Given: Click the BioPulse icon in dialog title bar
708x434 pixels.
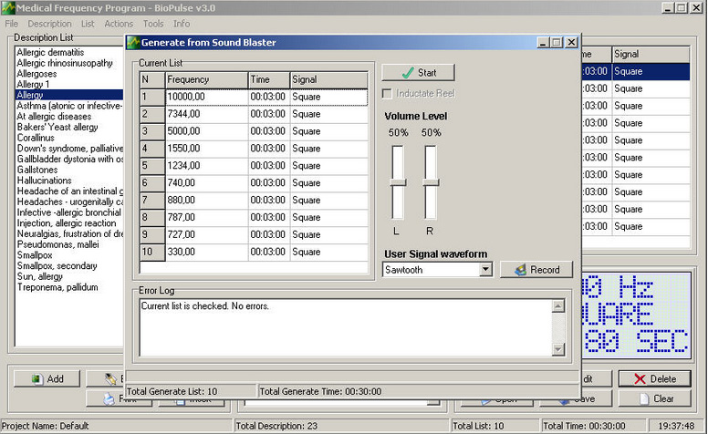Looking at the screenshot, I should pos(134,42).
